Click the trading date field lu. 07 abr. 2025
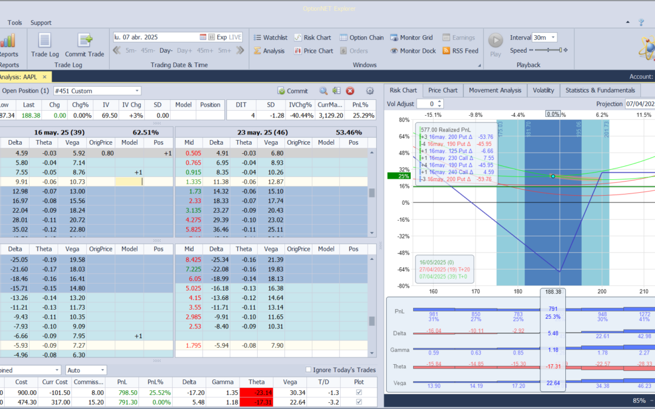 [x=155, y=37]
